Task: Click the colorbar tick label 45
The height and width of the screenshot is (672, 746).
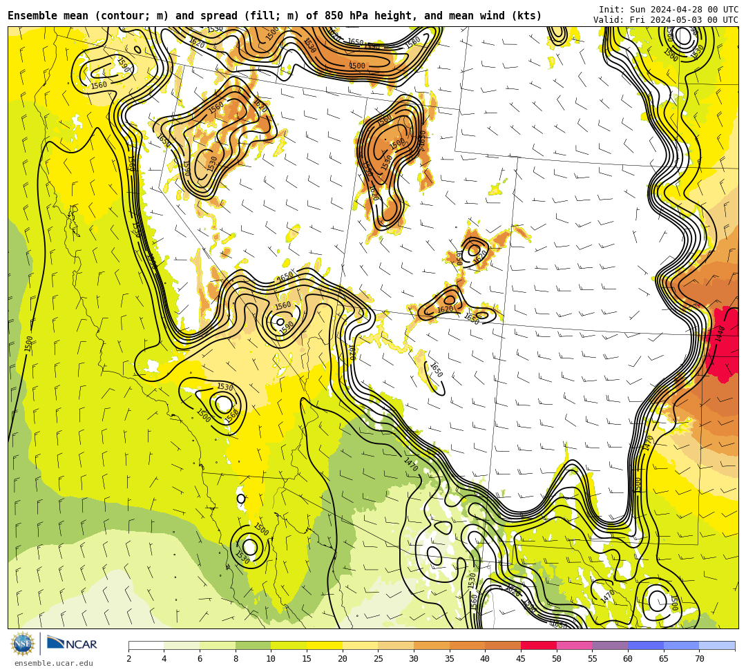Action: pyautogui.click(x=521, y=659)
